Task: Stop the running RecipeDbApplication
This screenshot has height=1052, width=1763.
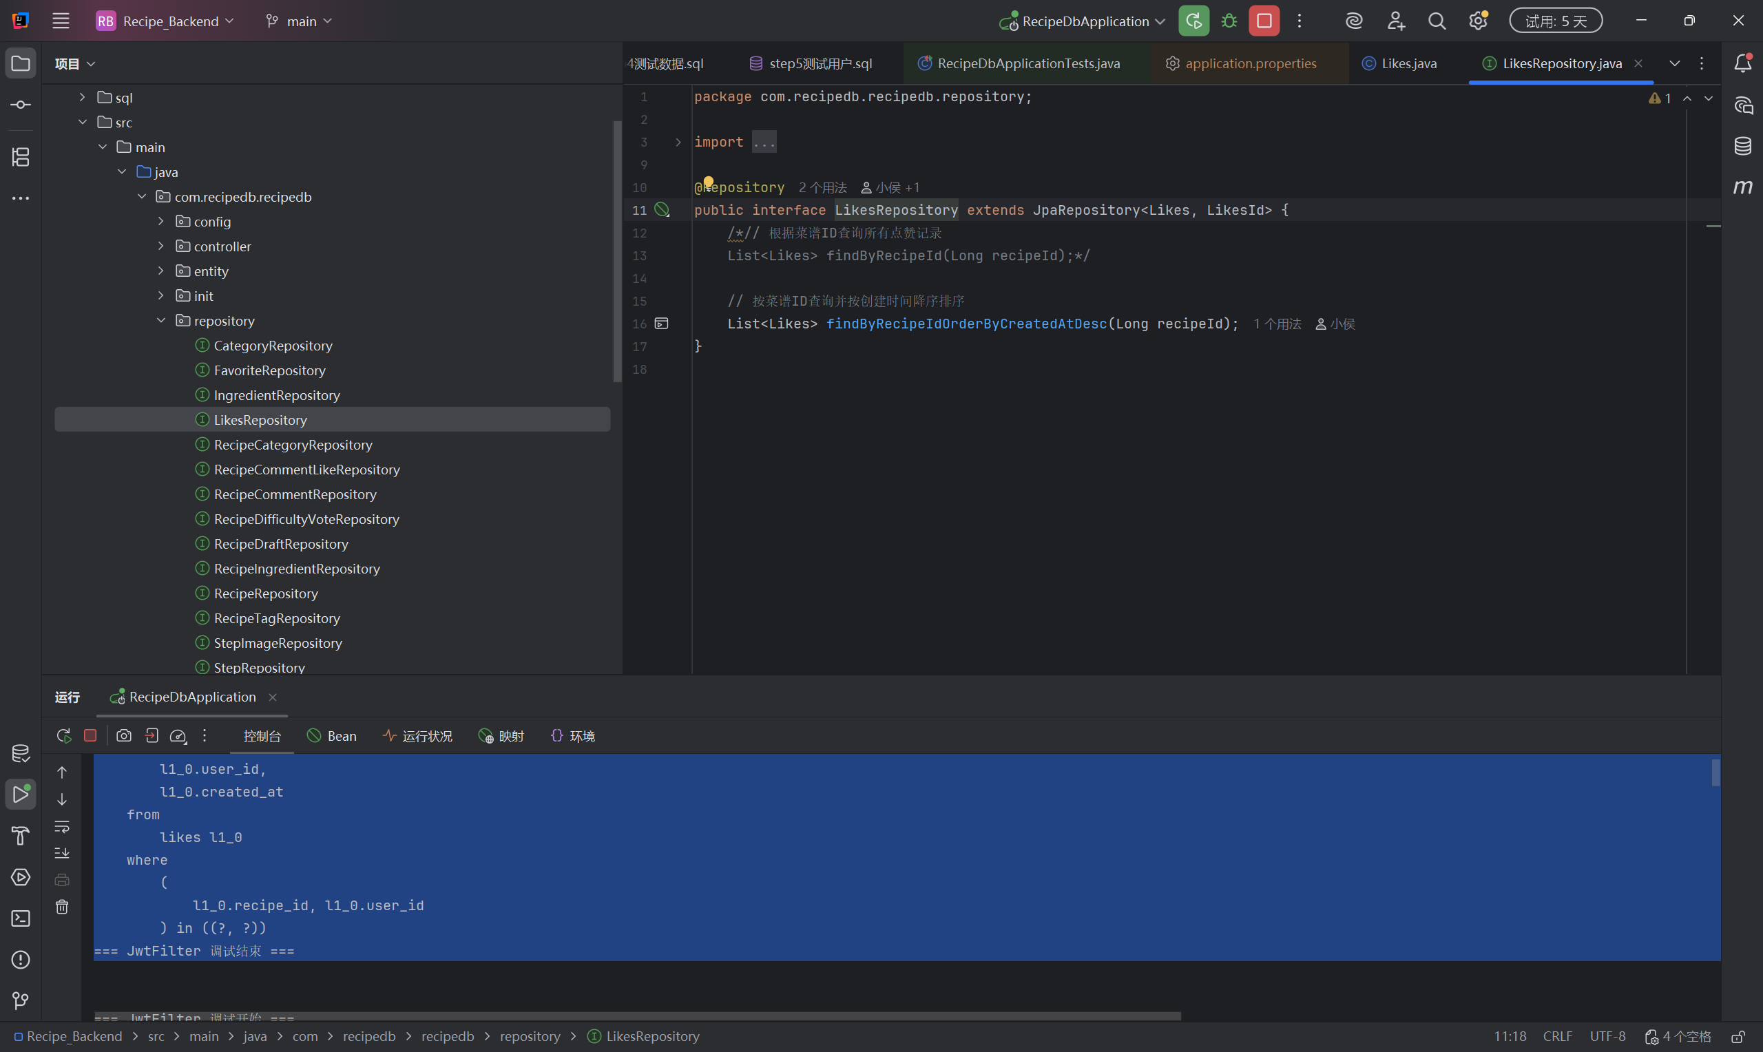Action: click(1264, 21)
